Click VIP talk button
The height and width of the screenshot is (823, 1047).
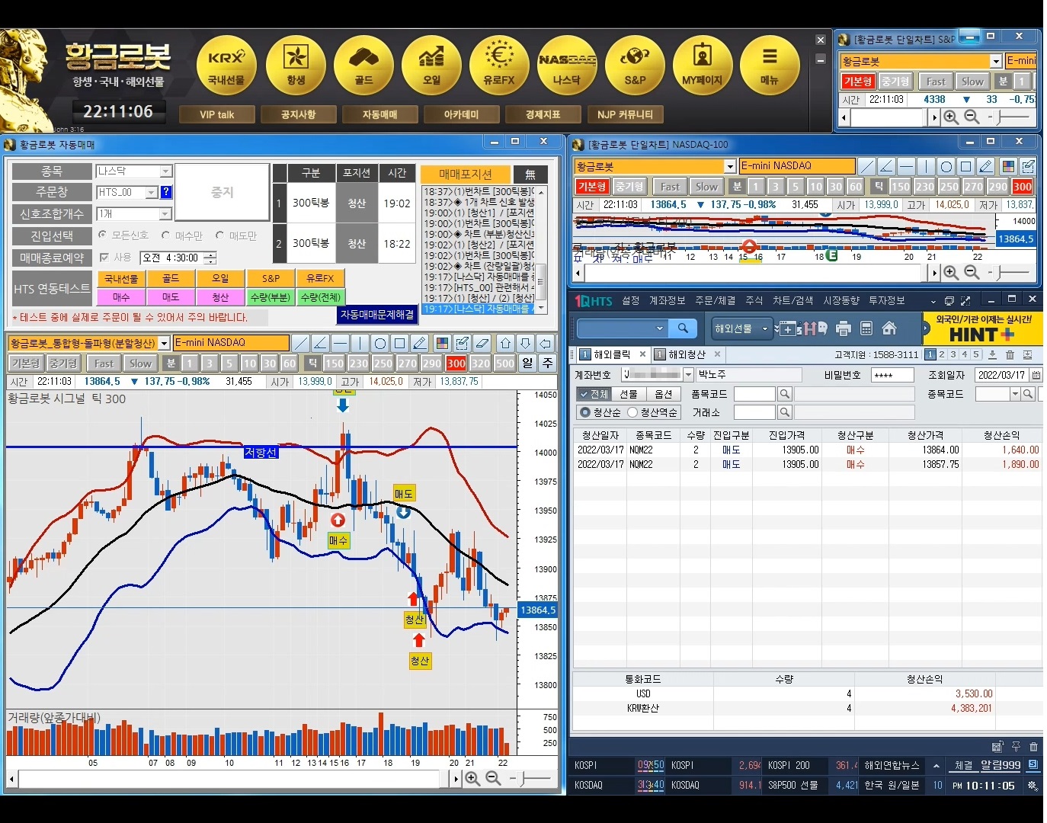point(217,114)
